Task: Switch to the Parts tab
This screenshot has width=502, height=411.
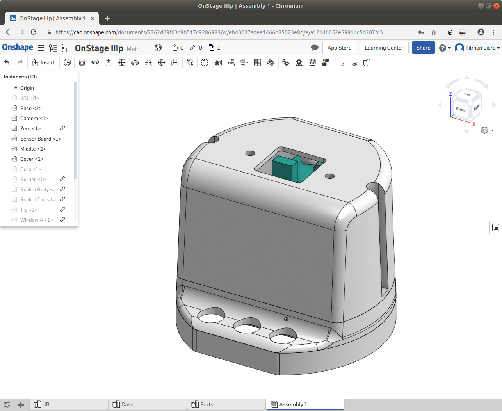Action: tap(227, 404)
